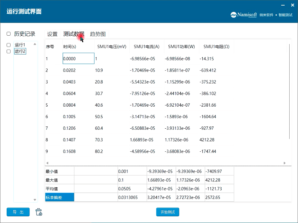Click history list down arrow

point(35,200)
